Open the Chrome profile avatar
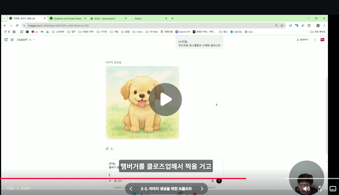 tap(318, 26)
